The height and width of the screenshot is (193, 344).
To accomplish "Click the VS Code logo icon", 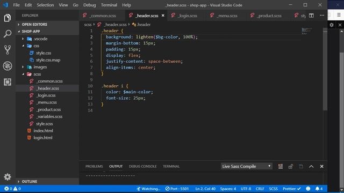I will pos(5,5).
